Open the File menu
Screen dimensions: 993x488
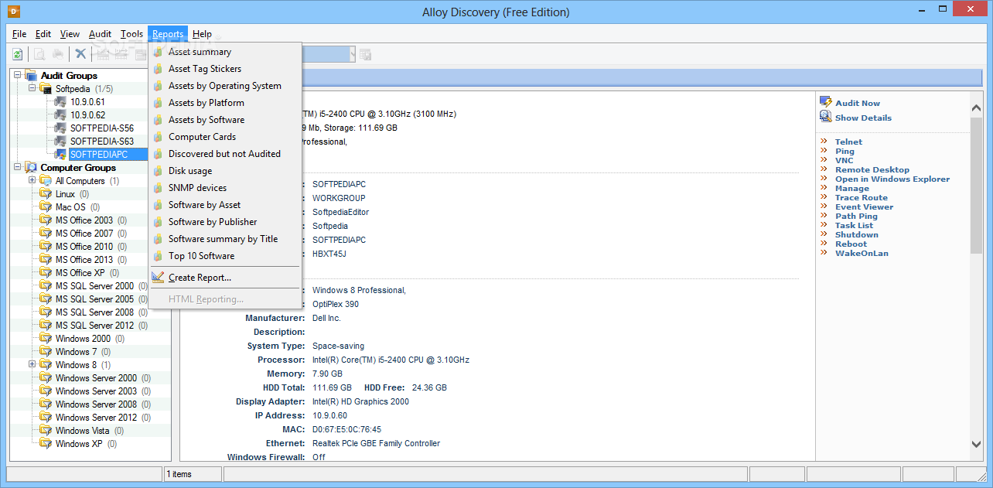coord(19,34)
